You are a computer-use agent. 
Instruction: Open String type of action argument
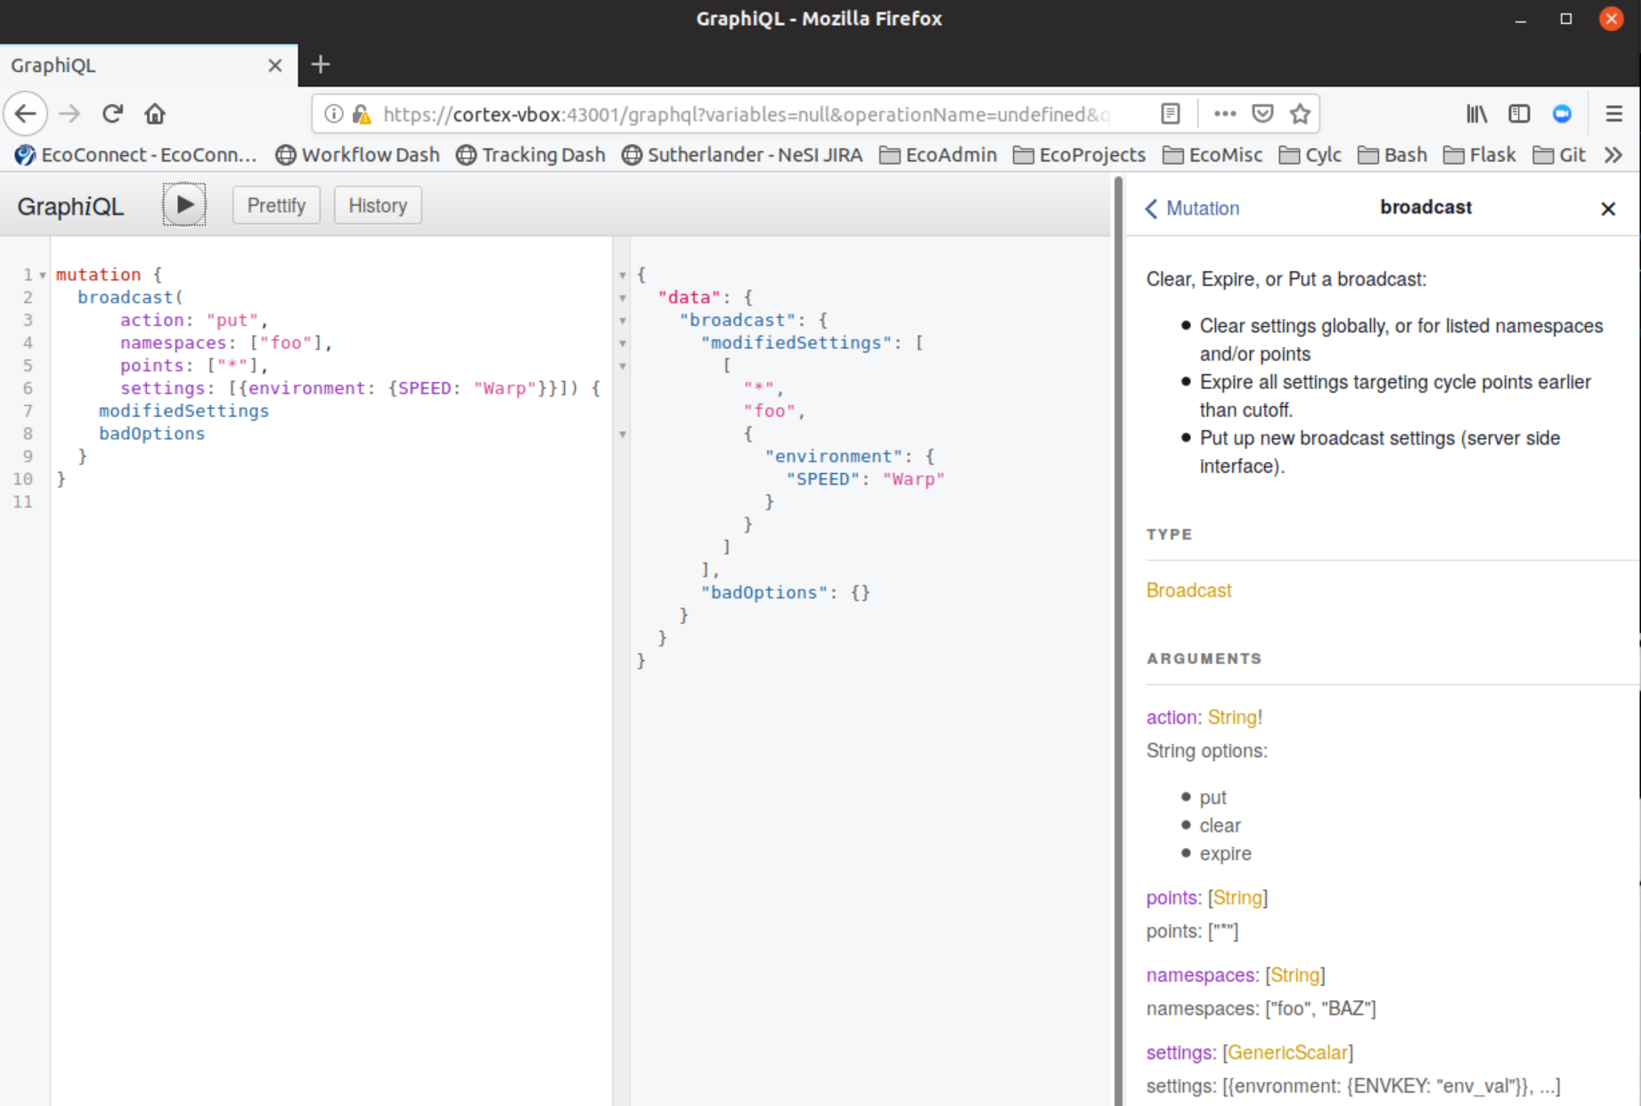(x=1232, y=717)
